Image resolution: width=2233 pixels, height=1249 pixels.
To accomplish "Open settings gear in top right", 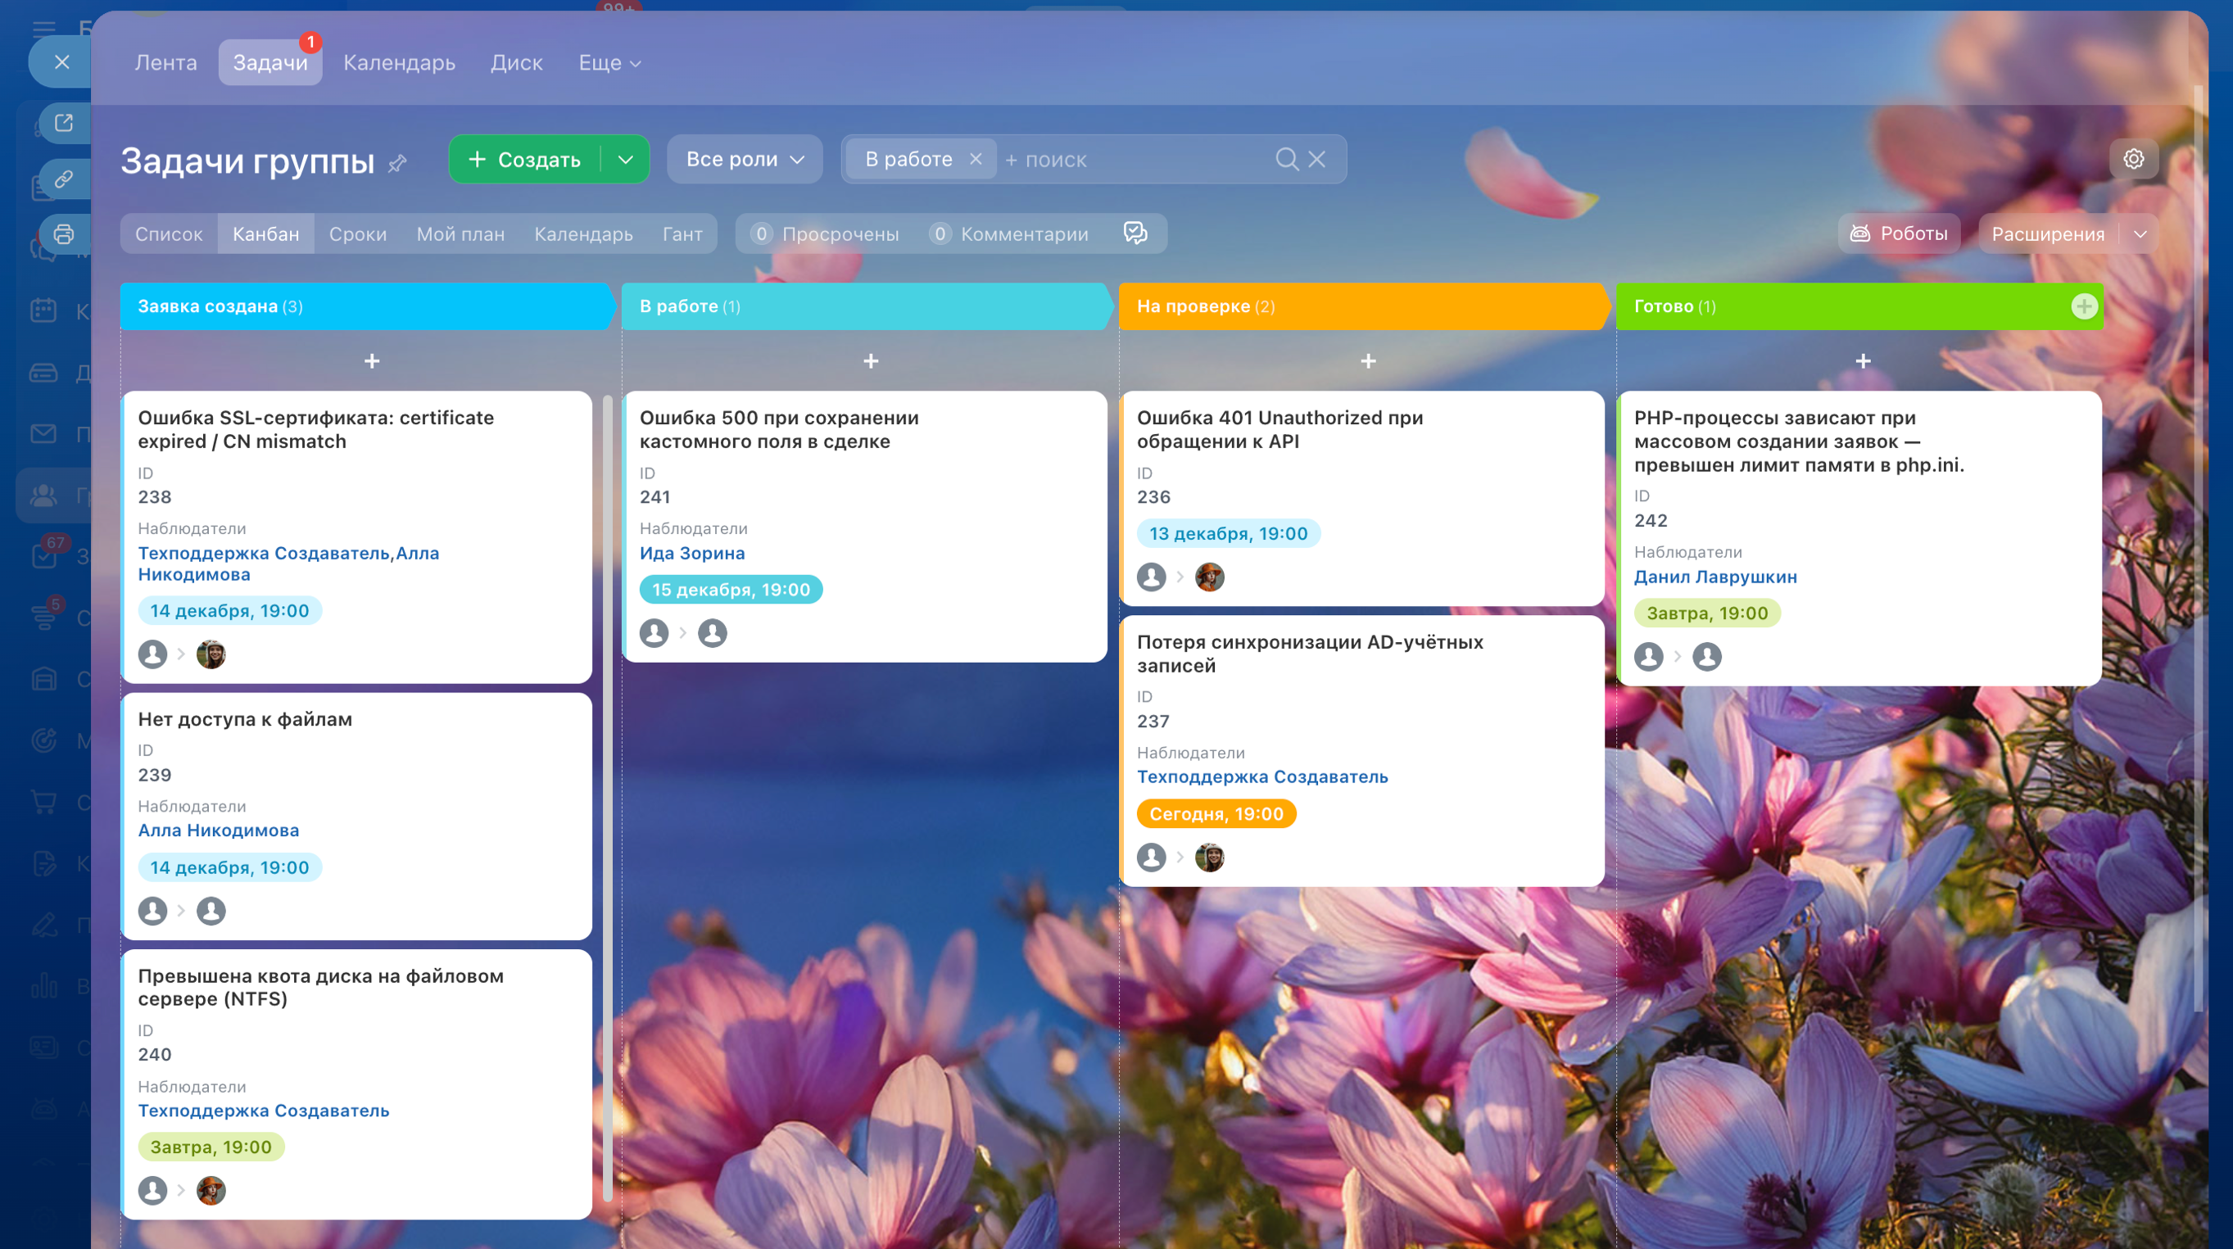I will (2133, 159).
